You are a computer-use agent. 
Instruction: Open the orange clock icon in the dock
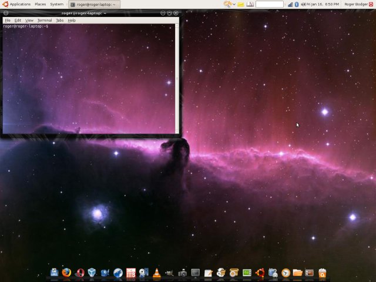(286, 273)
